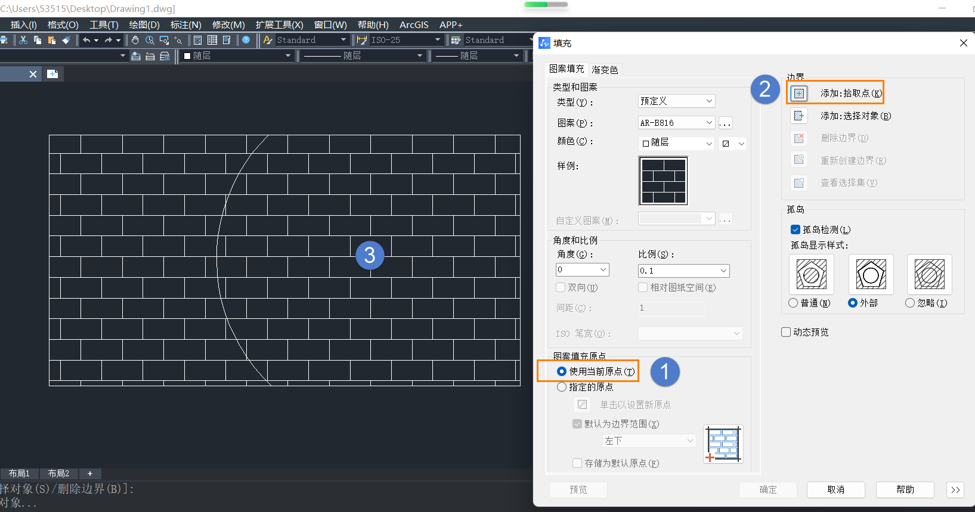Click the table style icon
This screenshot has height=512, width=975.
pos(456,40)
